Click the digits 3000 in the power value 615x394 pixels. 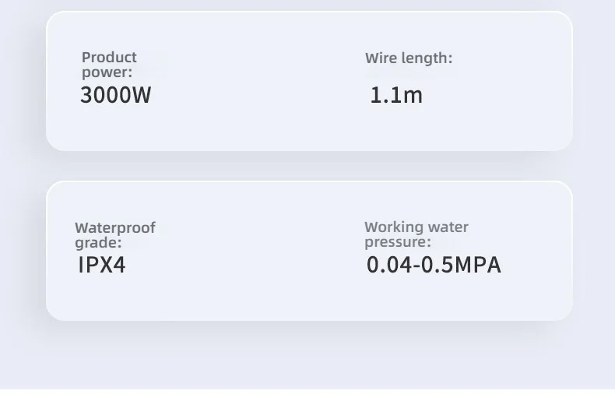coord(105,95)
